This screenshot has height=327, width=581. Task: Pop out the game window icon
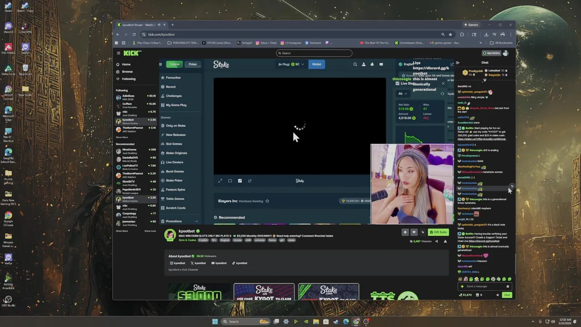point(250,181)
